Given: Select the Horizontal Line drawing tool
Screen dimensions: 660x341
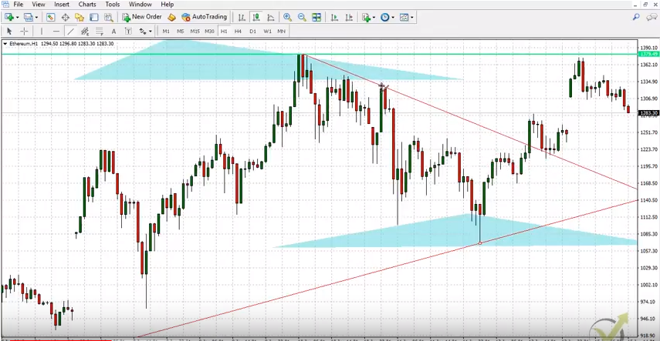Looking at the screenshot, I should 56,31.
